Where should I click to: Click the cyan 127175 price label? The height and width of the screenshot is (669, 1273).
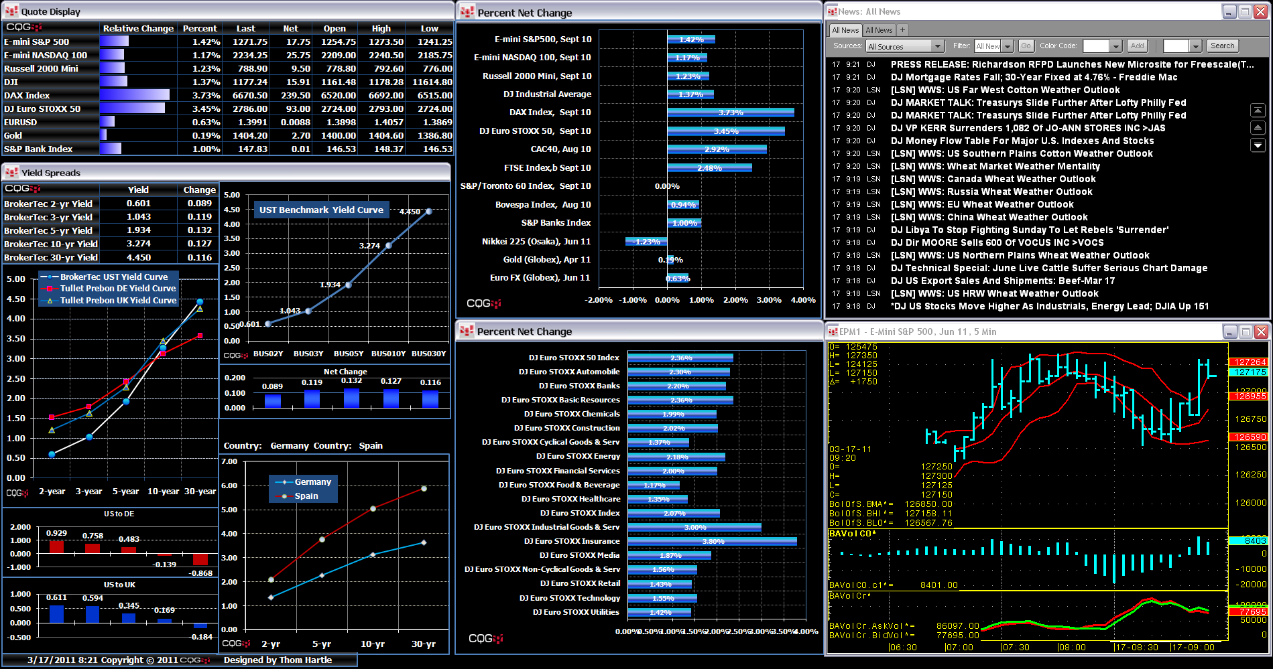(x=1248, y=372)
